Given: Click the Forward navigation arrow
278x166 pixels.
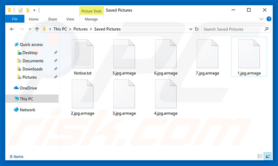Looking at the screenshot, I should [21, 29].
